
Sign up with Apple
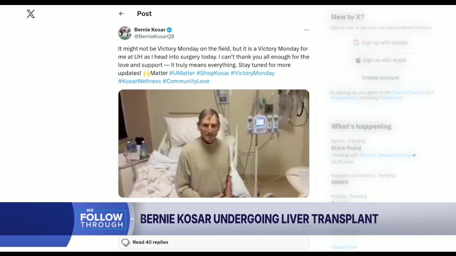380,60
